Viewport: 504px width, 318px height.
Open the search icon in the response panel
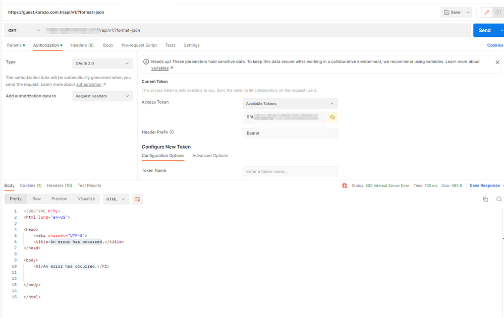coord(499,199)
